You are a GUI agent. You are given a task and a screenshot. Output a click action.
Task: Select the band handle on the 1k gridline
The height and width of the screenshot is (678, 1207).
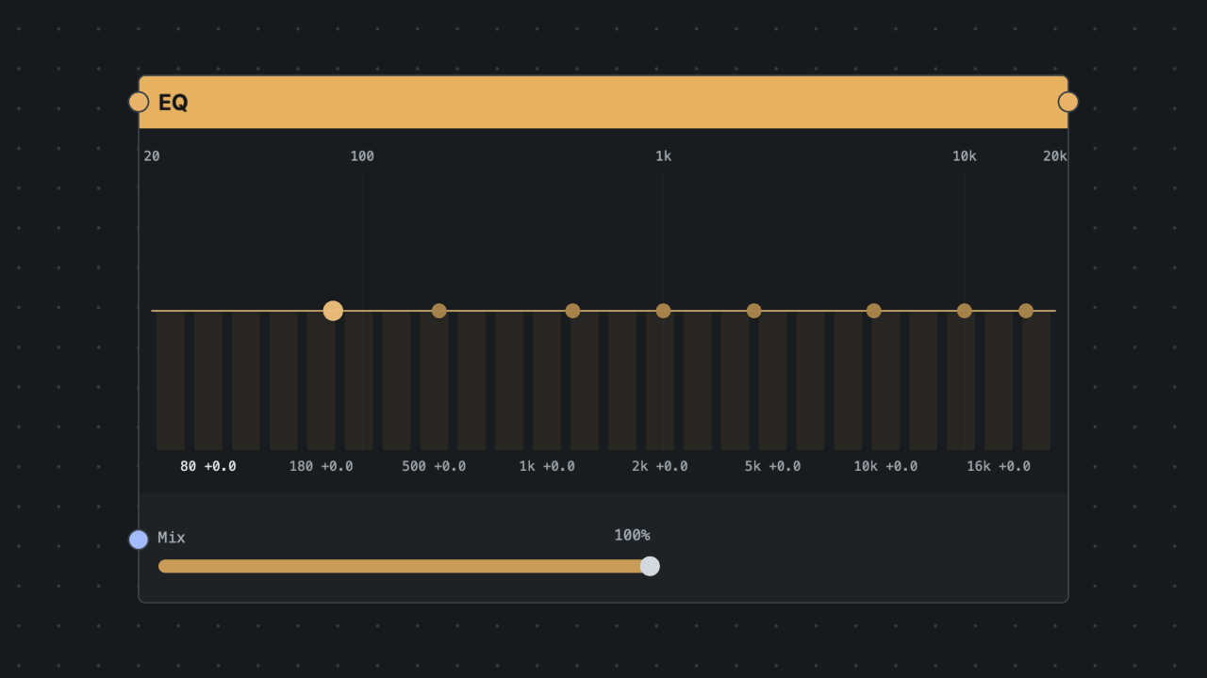coord(663,311)
